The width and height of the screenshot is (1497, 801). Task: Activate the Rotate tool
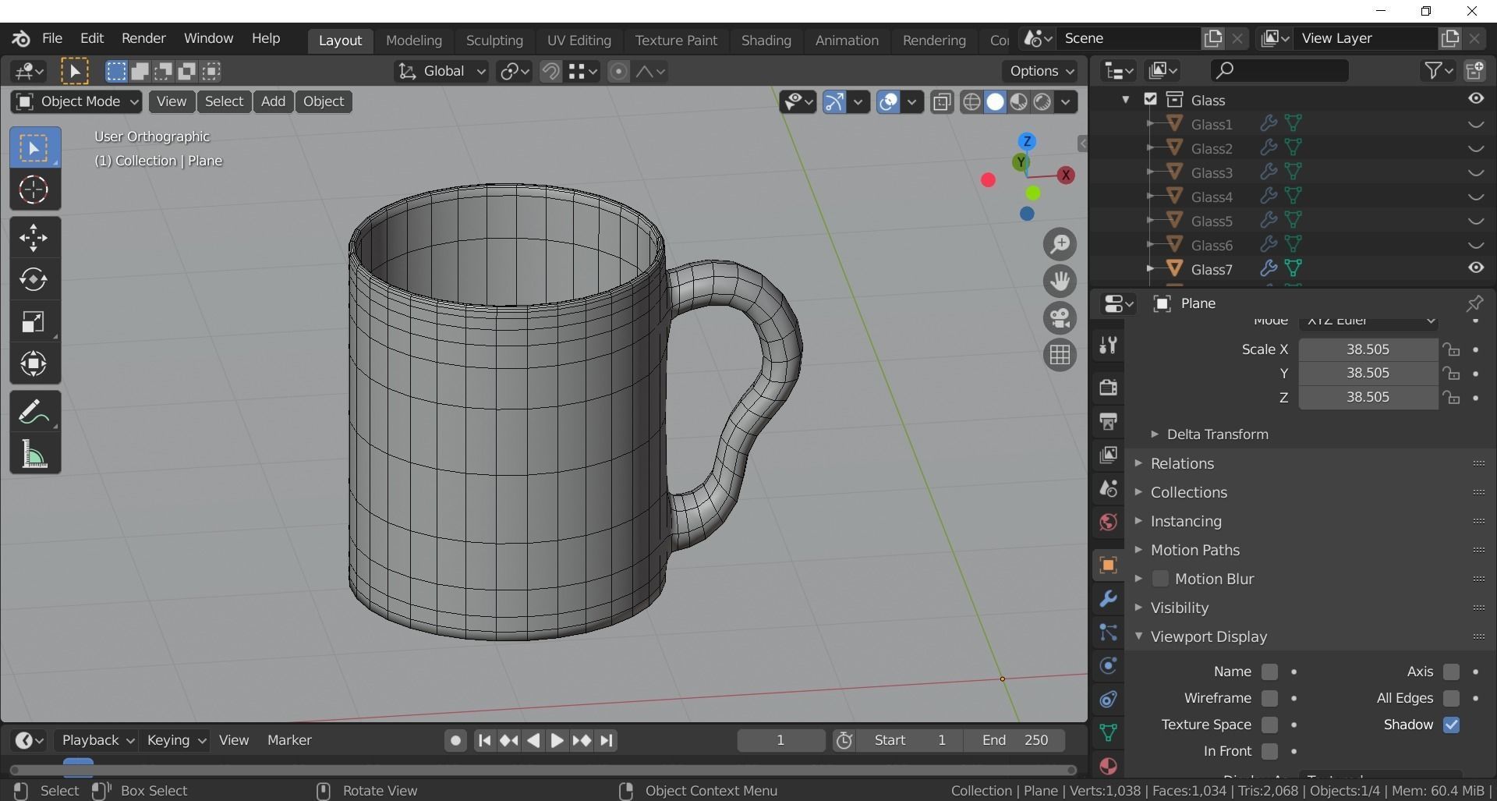pyautogui.click(x=34, y=280)
